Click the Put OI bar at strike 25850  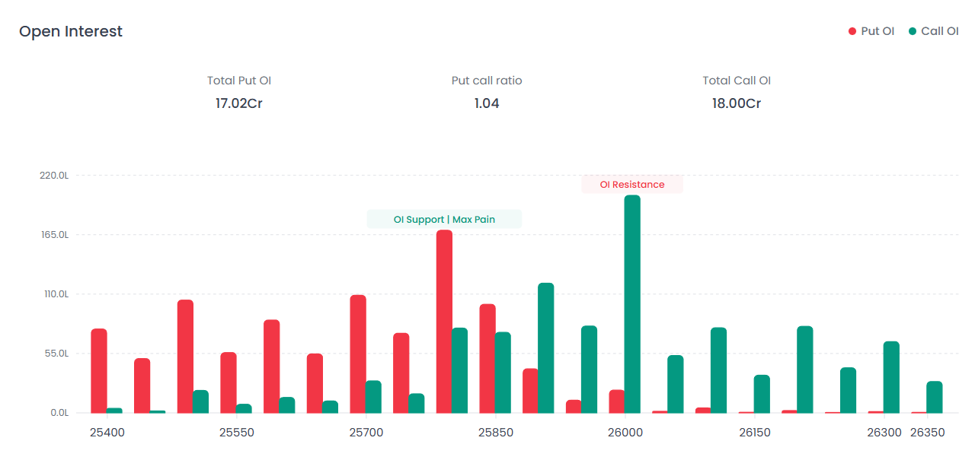point(487,358)
